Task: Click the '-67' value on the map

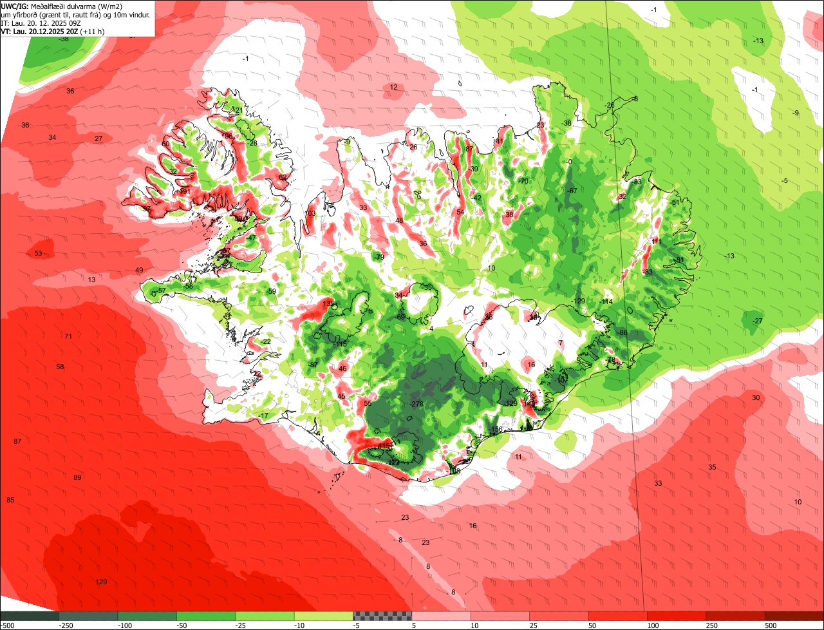Action: [x=572, y=191]
